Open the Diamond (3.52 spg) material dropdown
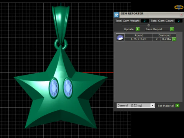 (136, 105)
